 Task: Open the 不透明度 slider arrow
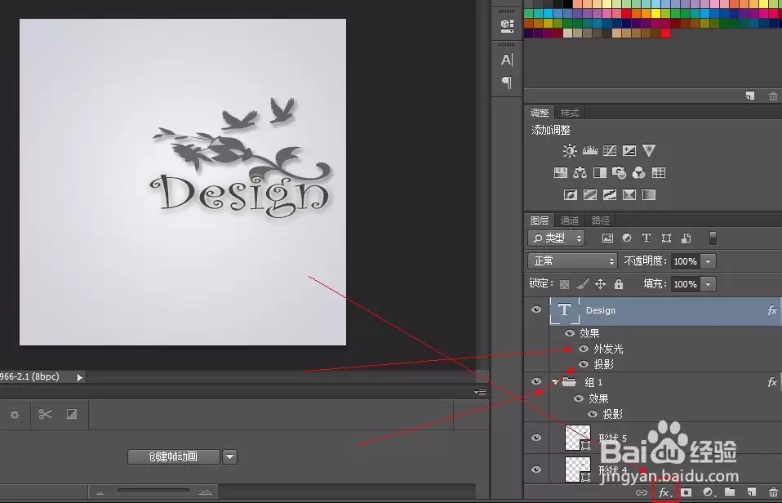(708, 261)
